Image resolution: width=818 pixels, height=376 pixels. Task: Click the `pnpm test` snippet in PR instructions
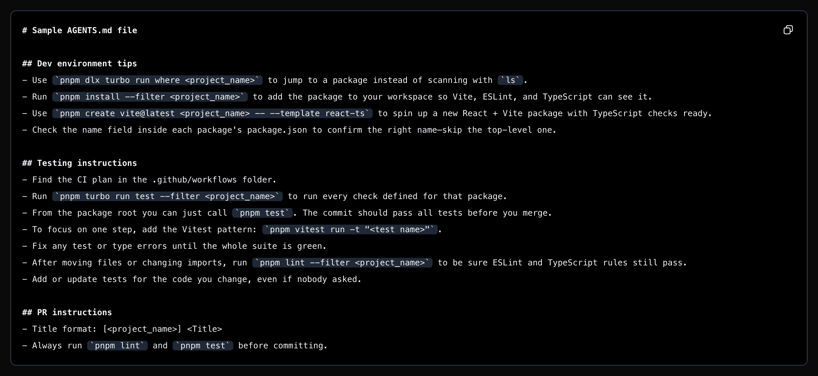(x=203, y=346)
